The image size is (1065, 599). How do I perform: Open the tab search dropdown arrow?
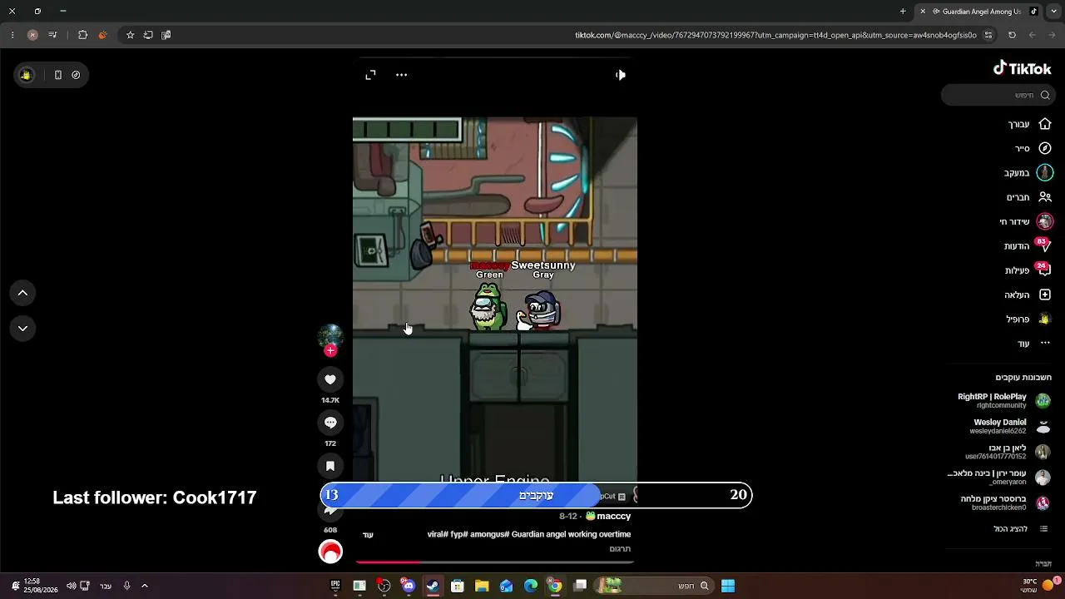coord(1053,12)
